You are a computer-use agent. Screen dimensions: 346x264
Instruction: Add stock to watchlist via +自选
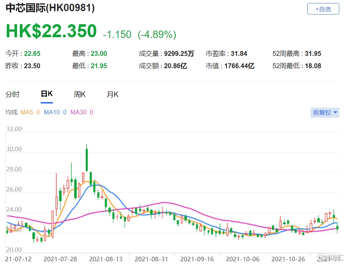(x=323, y=9)
